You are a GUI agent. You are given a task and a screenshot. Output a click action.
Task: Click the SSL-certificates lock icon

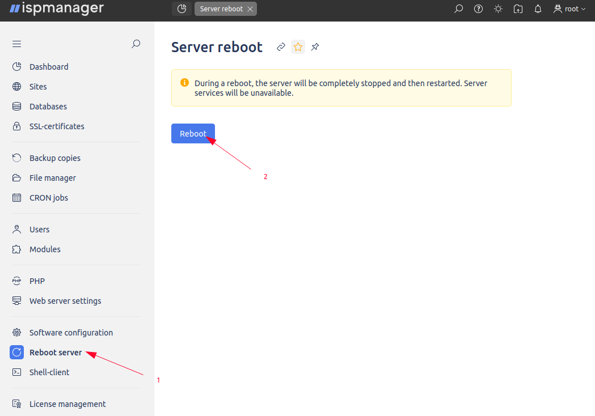point(17,126)
